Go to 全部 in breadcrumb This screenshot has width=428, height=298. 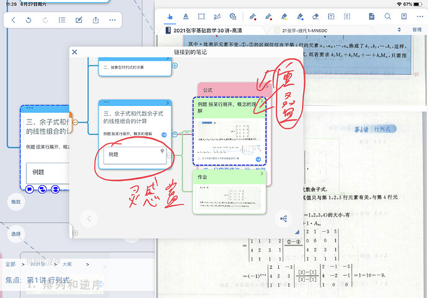[11, 264]
